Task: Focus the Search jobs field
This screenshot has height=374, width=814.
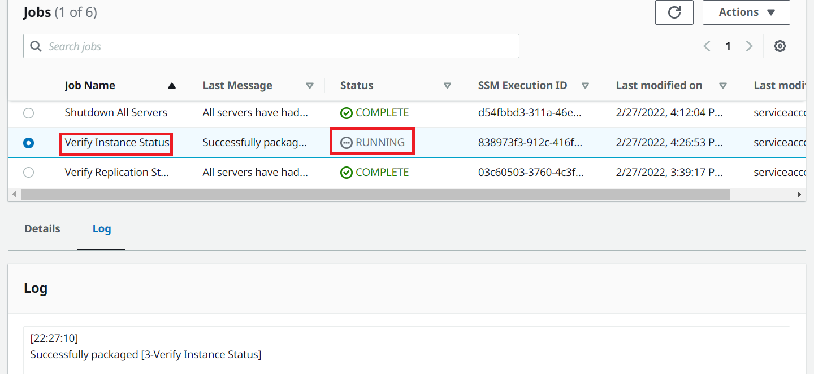Action: [271, 46]
